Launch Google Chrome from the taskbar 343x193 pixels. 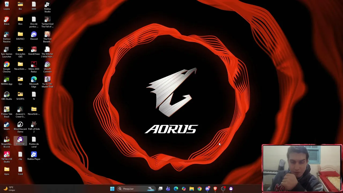coord(199,189)
